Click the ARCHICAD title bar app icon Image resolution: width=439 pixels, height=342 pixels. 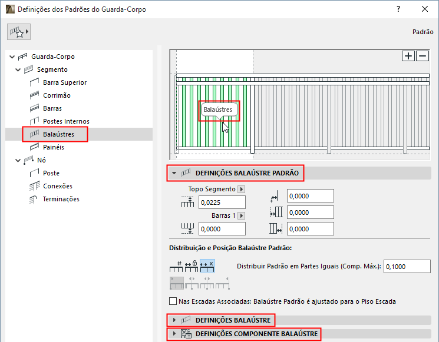[10, 9]
